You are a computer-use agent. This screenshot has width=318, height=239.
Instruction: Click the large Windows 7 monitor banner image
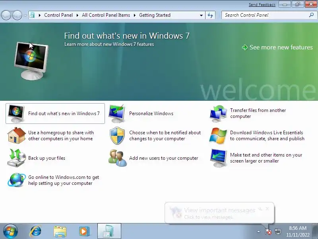click(x=31, y=61)
